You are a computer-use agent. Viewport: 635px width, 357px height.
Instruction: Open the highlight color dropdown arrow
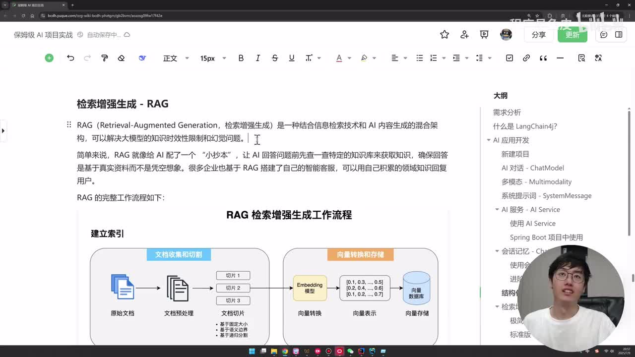[375, 58]
